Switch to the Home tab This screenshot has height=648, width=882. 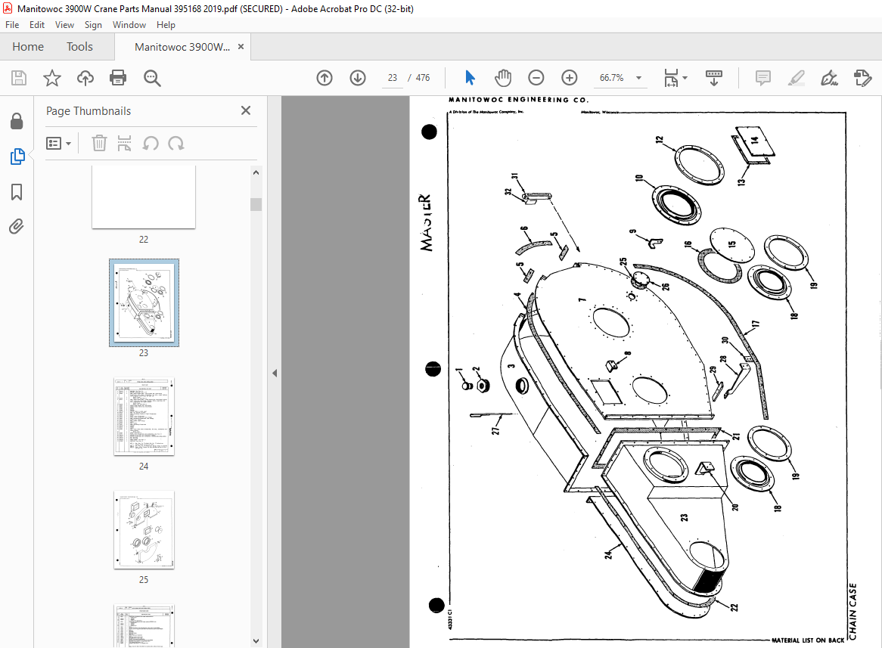pos(28,47)
